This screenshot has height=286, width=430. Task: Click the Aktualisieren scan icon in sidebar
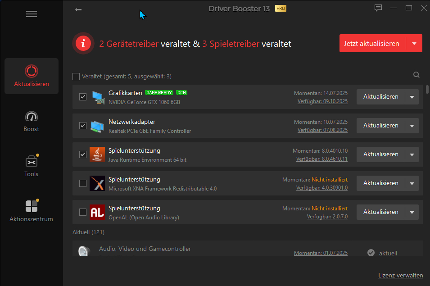pos(31,71)
